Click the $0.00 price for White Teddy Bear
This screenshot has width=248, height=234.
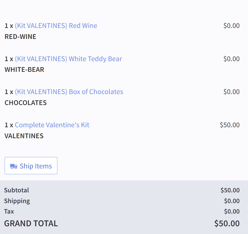point(231,59)
